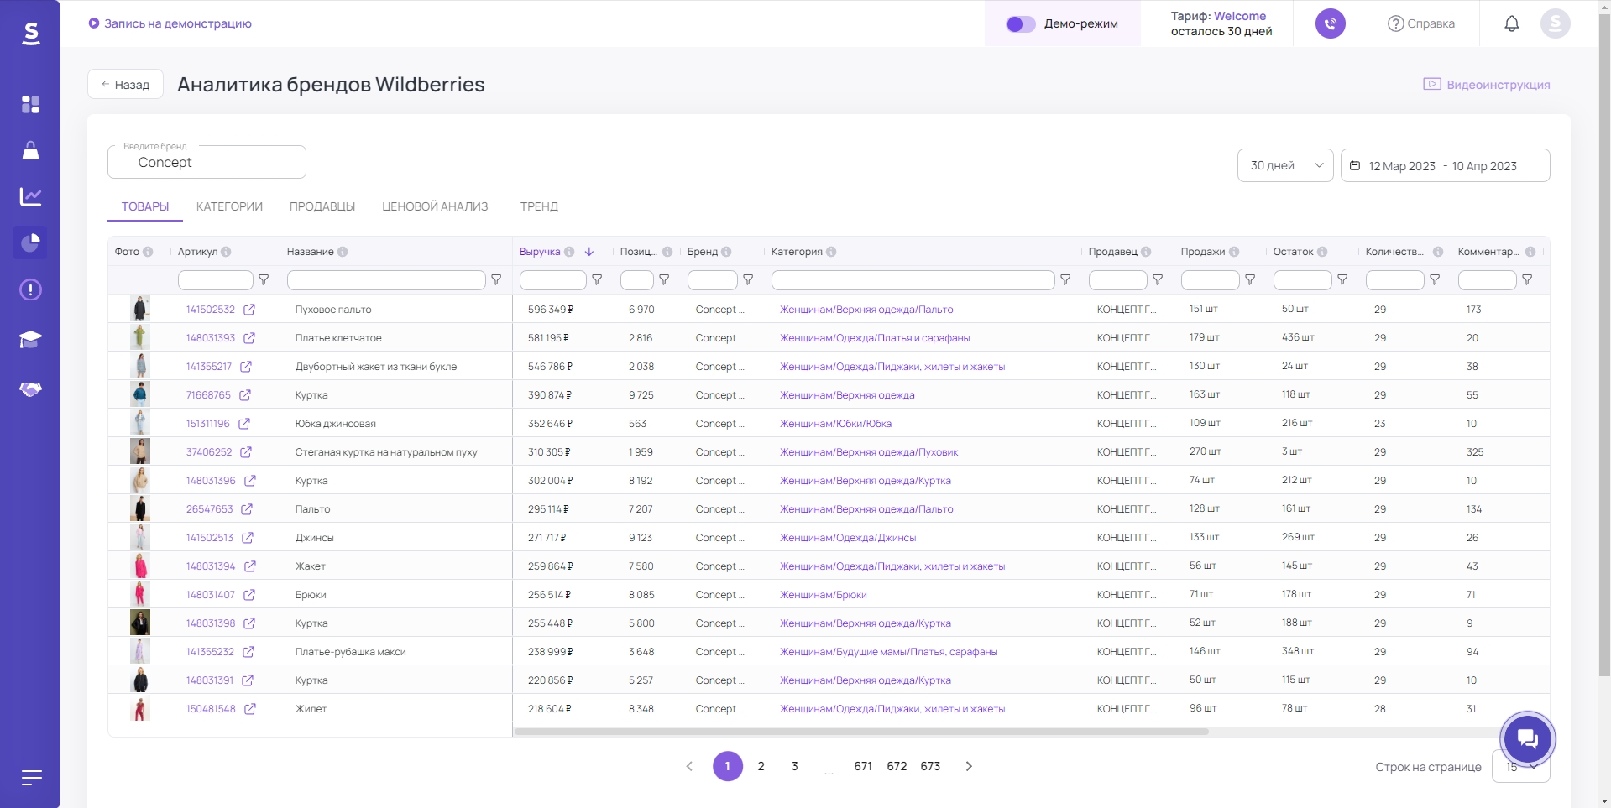Open the rows per page dropdown
This screenshot has width=1611, height=808.
[x=1520, y=767]
